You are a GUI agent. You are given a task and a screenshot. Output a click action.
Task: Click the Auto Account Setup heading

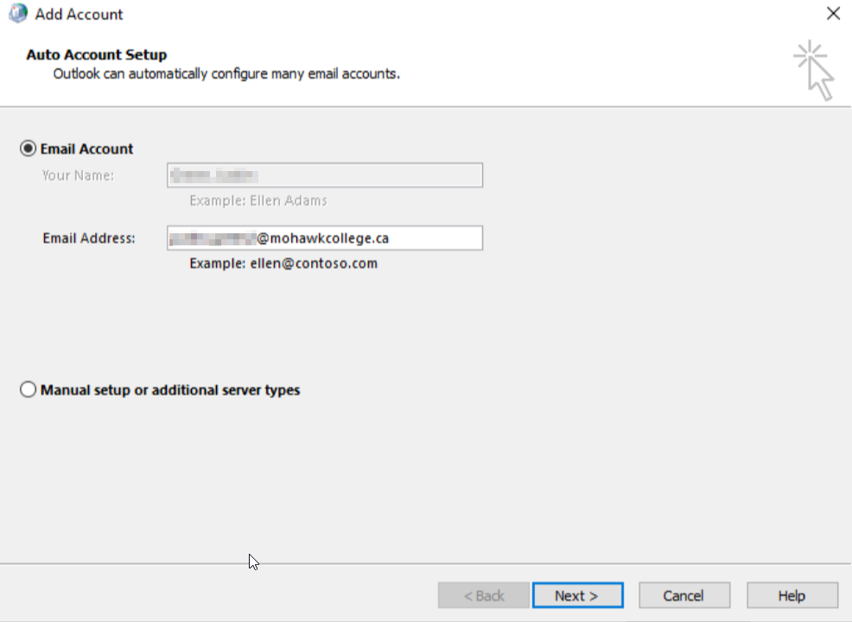(x=96, y=55)
